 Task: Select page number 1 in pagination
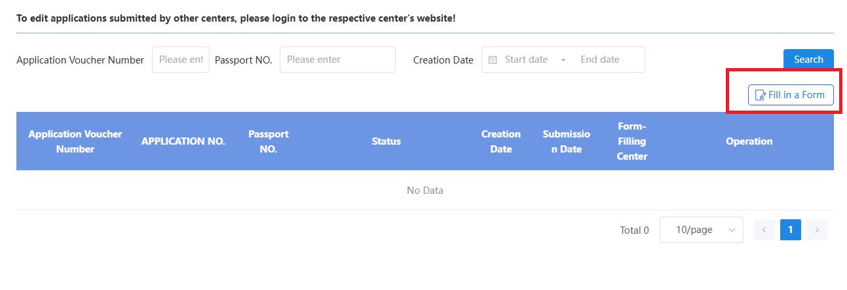click(x=791, y=230)
